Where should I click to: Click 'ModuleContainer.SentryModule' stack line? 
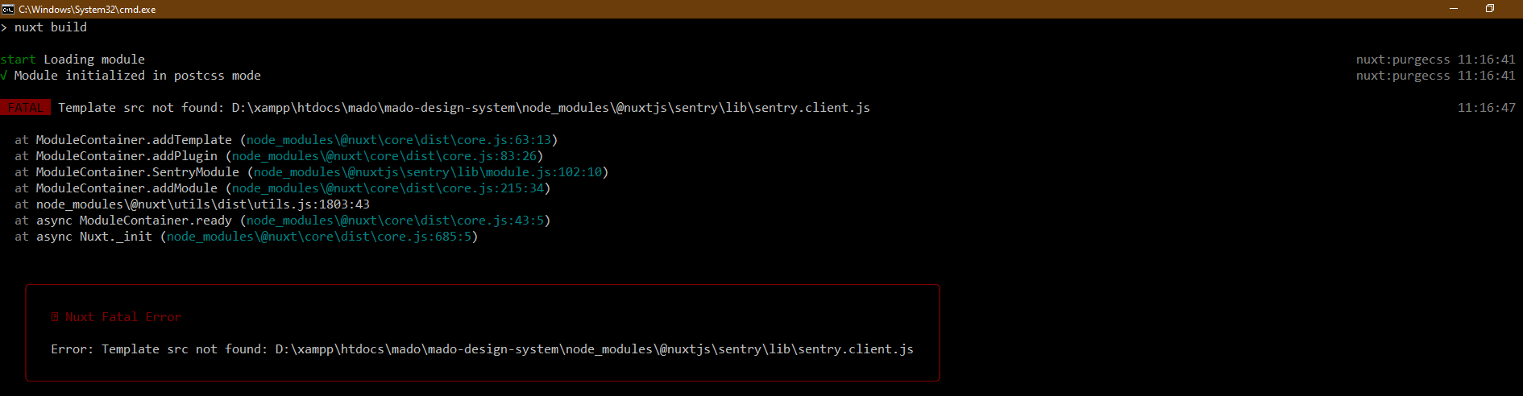[311, 172]
